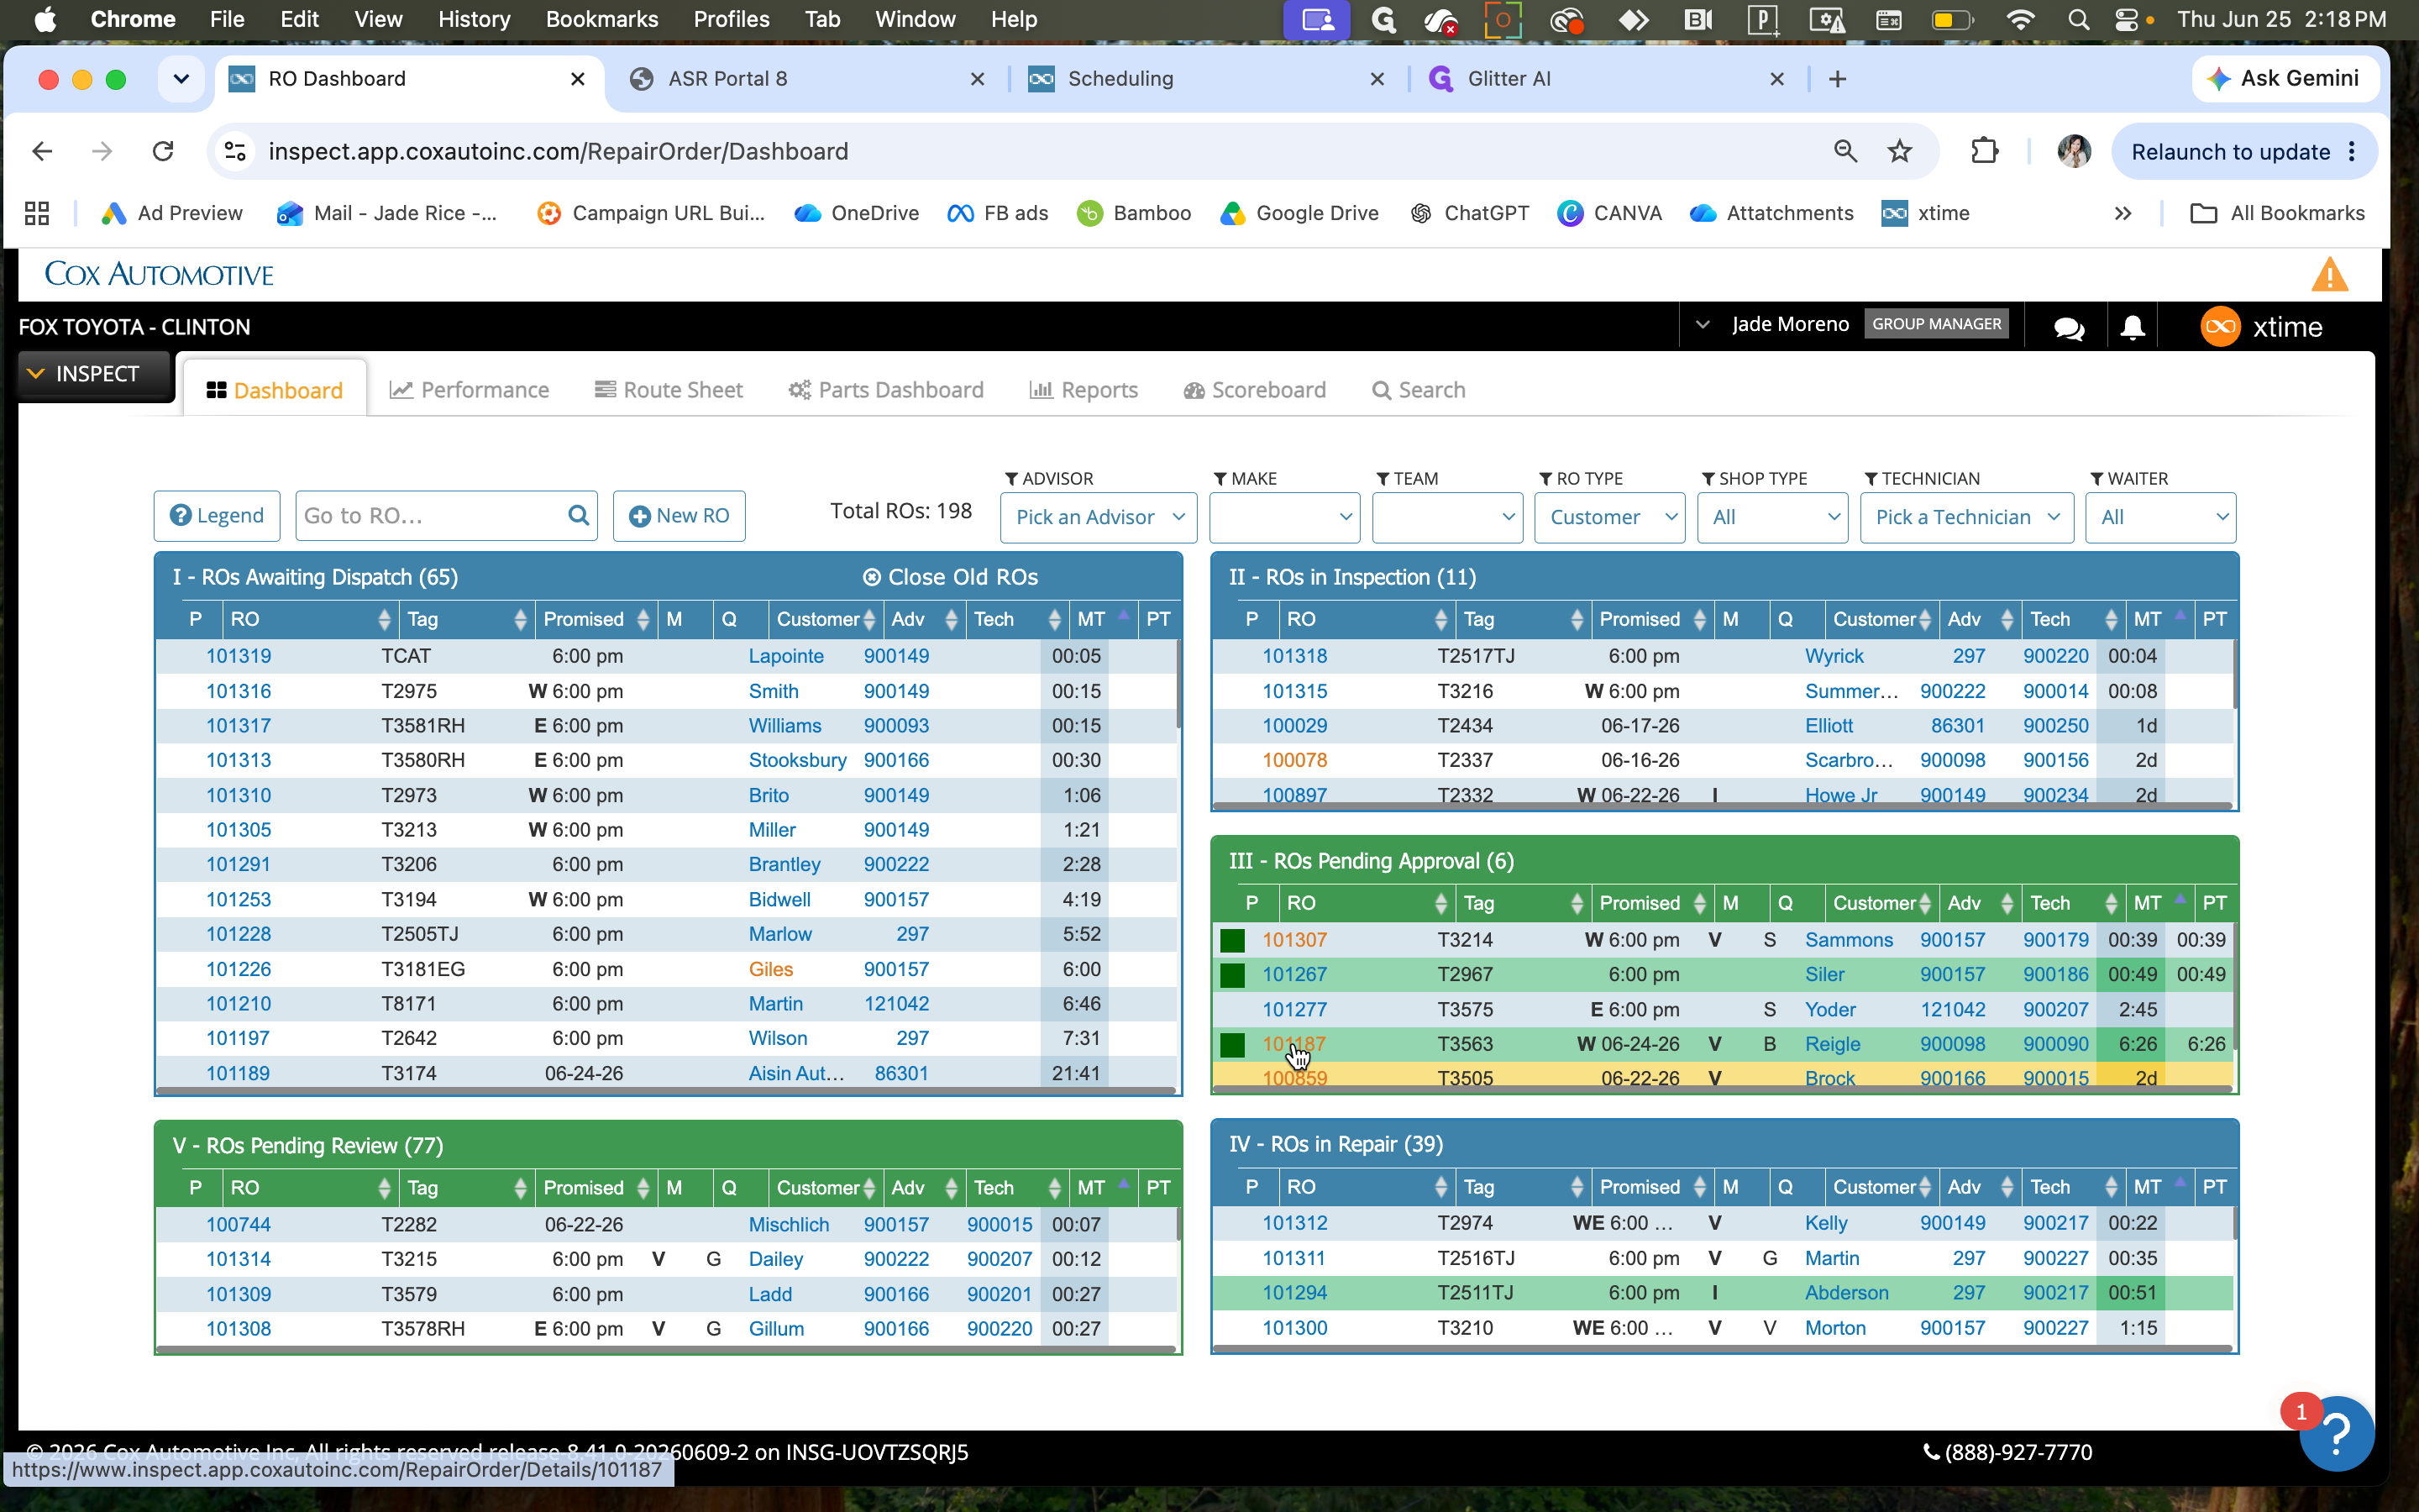Sort Awaiting Dispatch by Promised column
Image resolution: width=2419 pixels, height=1512 pixels.
[596, 619]
